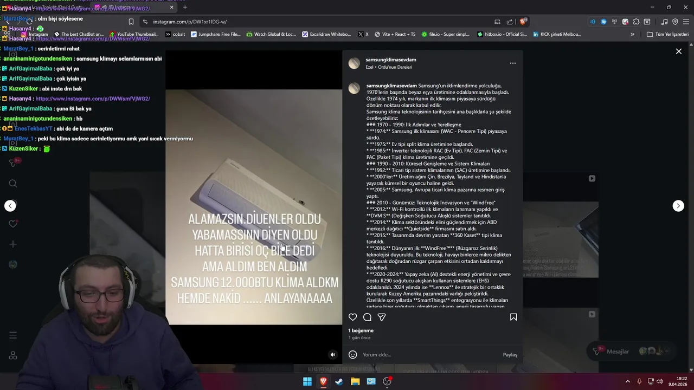Close the Instagram post overlay

click(x=678, y=51)
